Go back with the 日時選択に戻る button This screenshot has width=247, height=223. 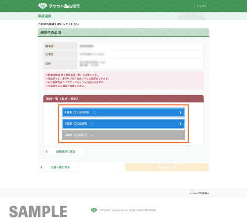tap(64, 152)
